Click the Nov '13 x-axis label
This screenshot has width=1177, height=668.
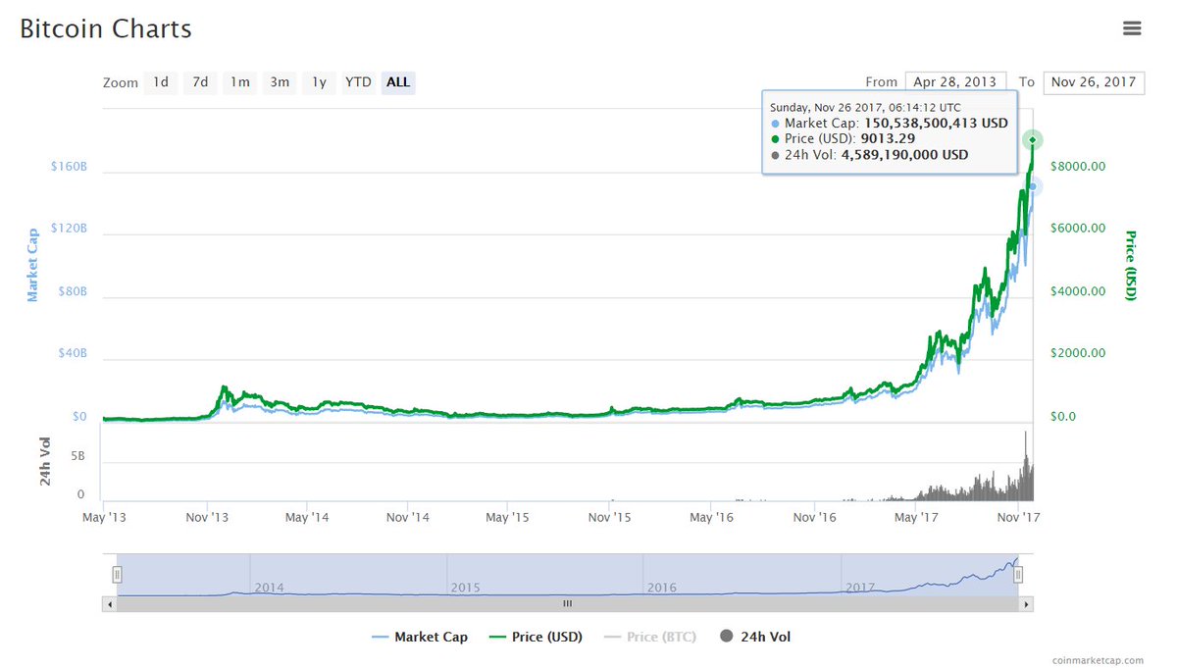click(x=208, y=517)
